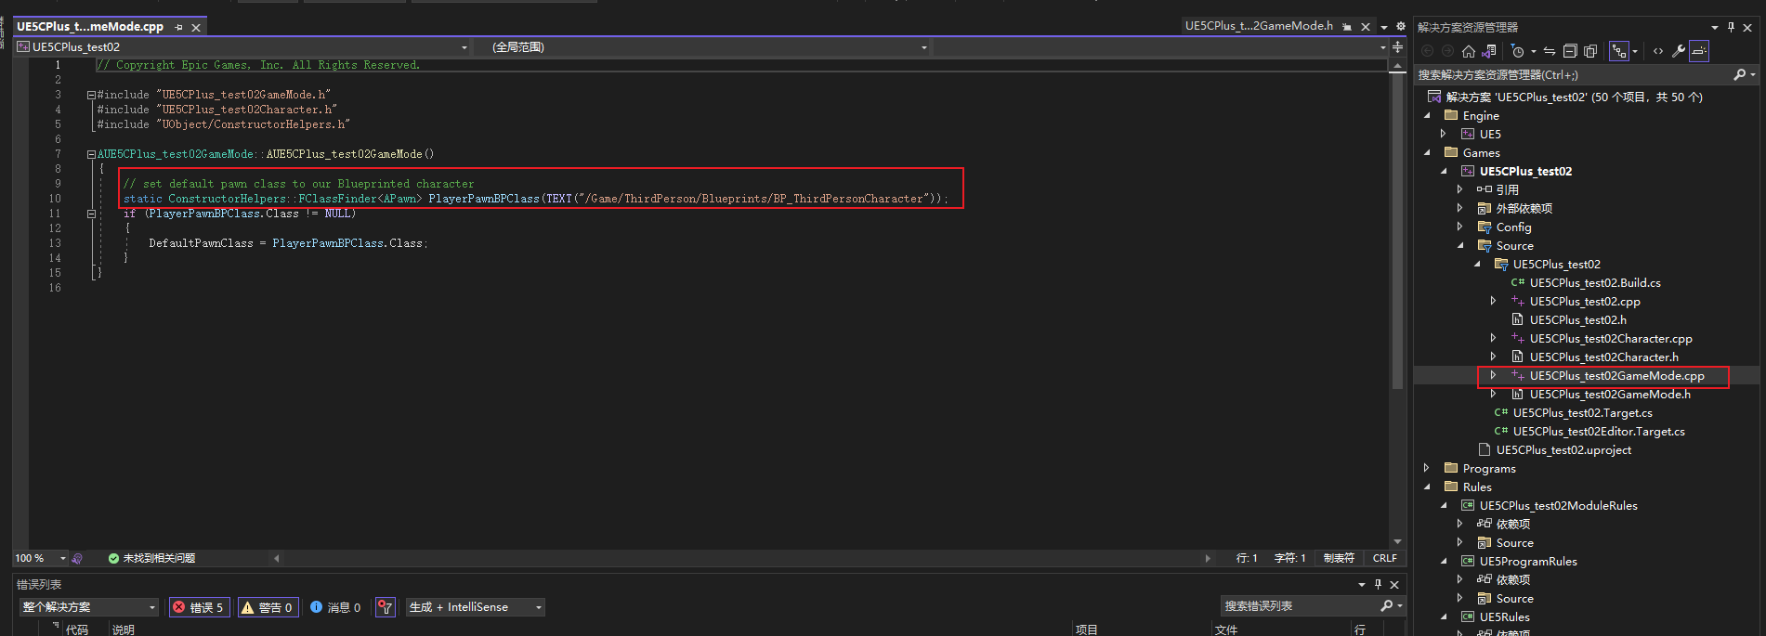Screen dimensions: 1766x636
Task: Open the 全局范围 scope dropdown
Action: point(923,47)
